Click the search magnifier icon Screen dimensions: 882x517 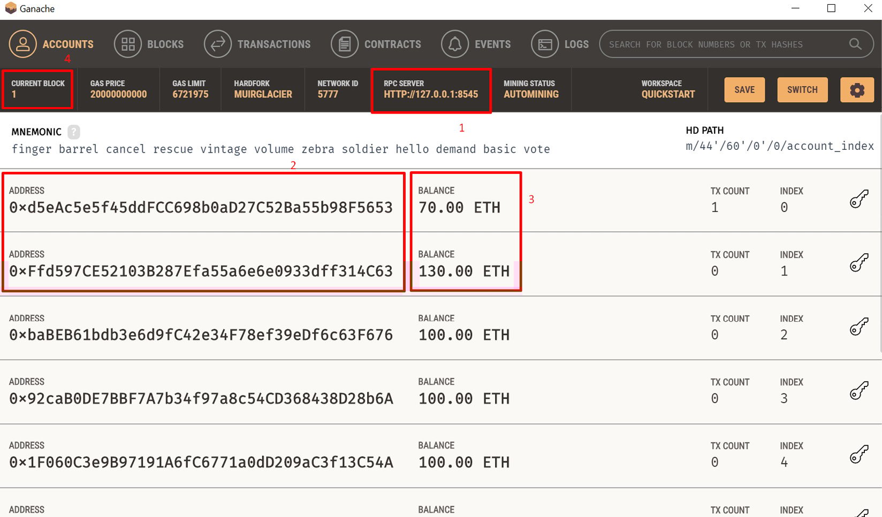(x=855, y=44)
